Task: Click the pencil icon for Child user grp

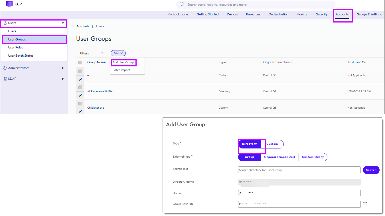Action: 80,112
